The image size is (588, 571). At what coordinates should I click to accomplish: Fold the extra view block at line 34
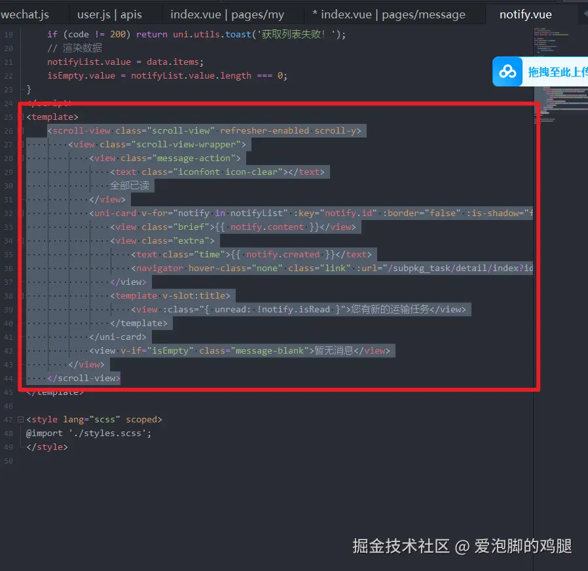[22, 241]
